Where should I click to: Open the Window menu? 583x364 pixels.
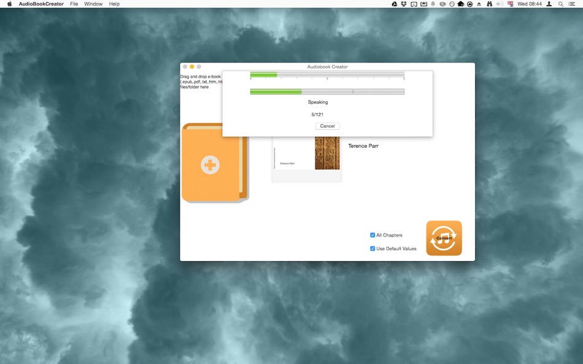pos(93,4)
